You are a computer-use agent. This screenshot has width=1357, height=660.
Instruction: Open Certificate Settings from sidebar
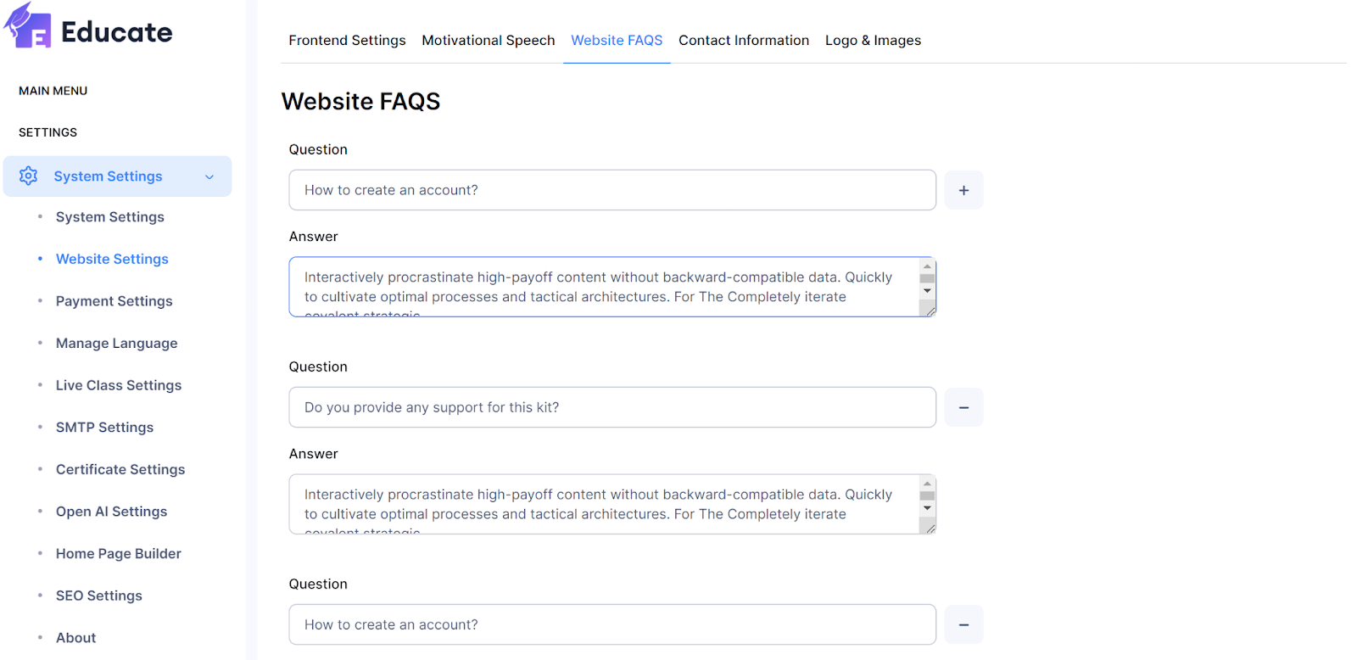120,469
